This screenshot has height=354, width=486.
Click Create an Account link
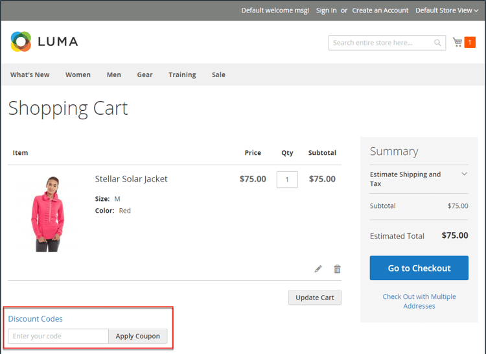[380, 10]
